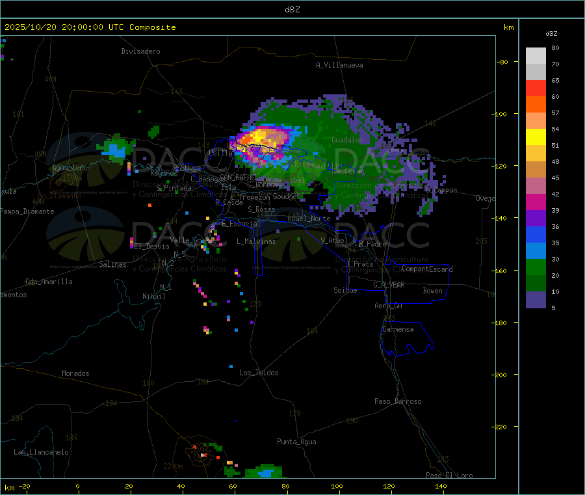
Task: Click the Paso_El_Loro location label
Action: click(x=450, y=475)
